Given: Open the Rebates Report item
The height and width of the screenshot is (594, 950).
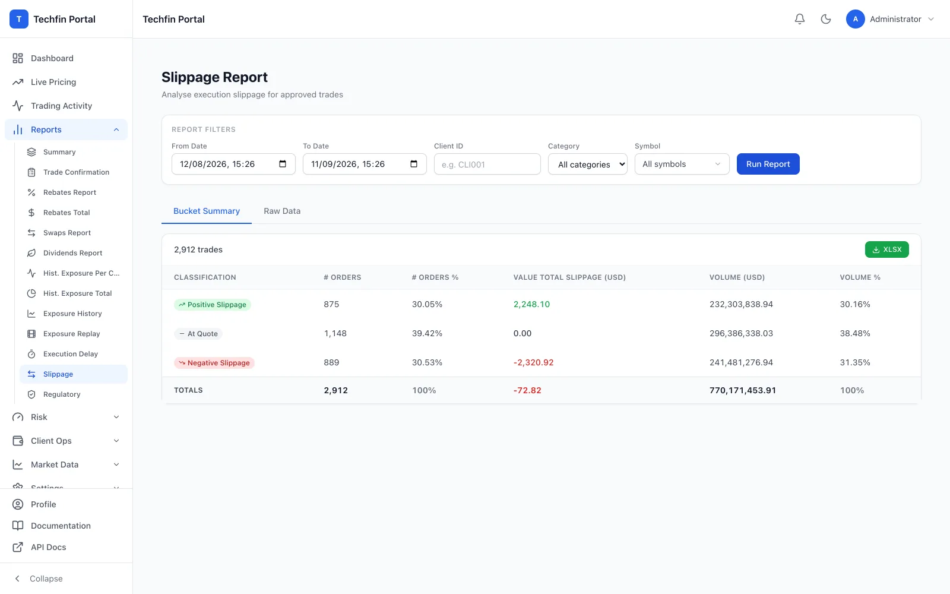Looking at the screenshot, I should pyautogui.click(x=74, y=192).
